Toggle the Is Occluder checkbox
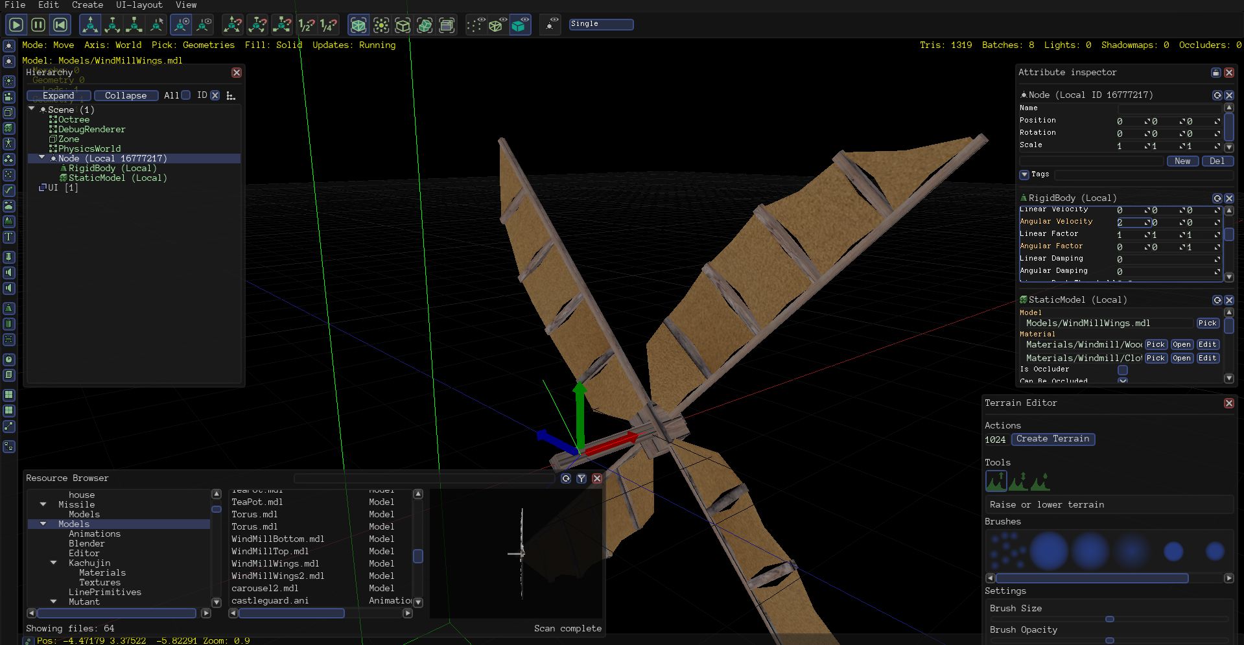The width and height of the screenshot is (1244, 645). 1123,370
